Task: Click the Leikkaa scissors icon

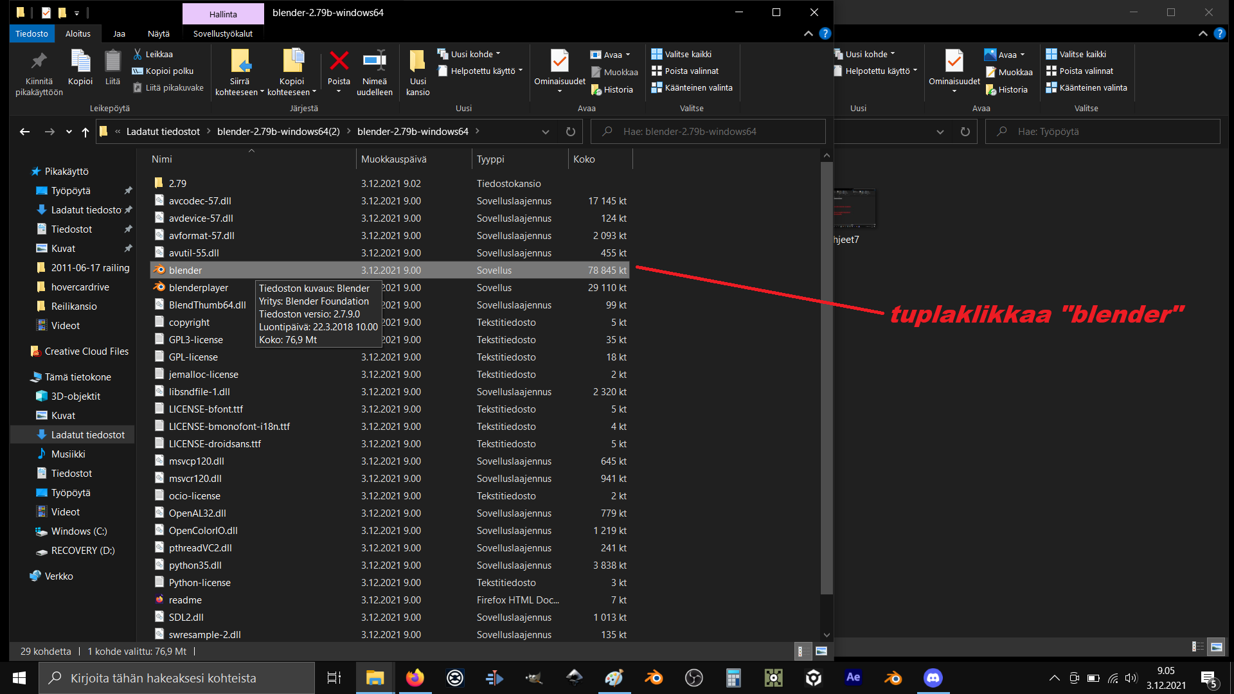Action: click(x=138, y=54)
